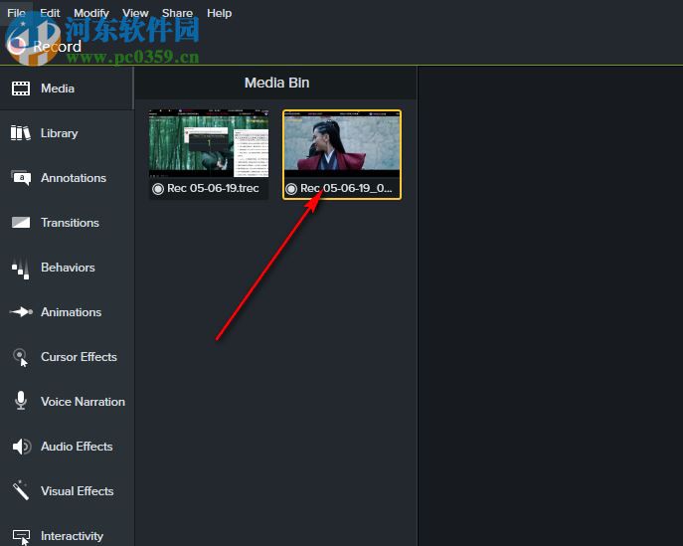Click the record icon beside Rec 05-06-19.trec
The height and width of the screenshot is (546, 683).
[x=158, y=189]
